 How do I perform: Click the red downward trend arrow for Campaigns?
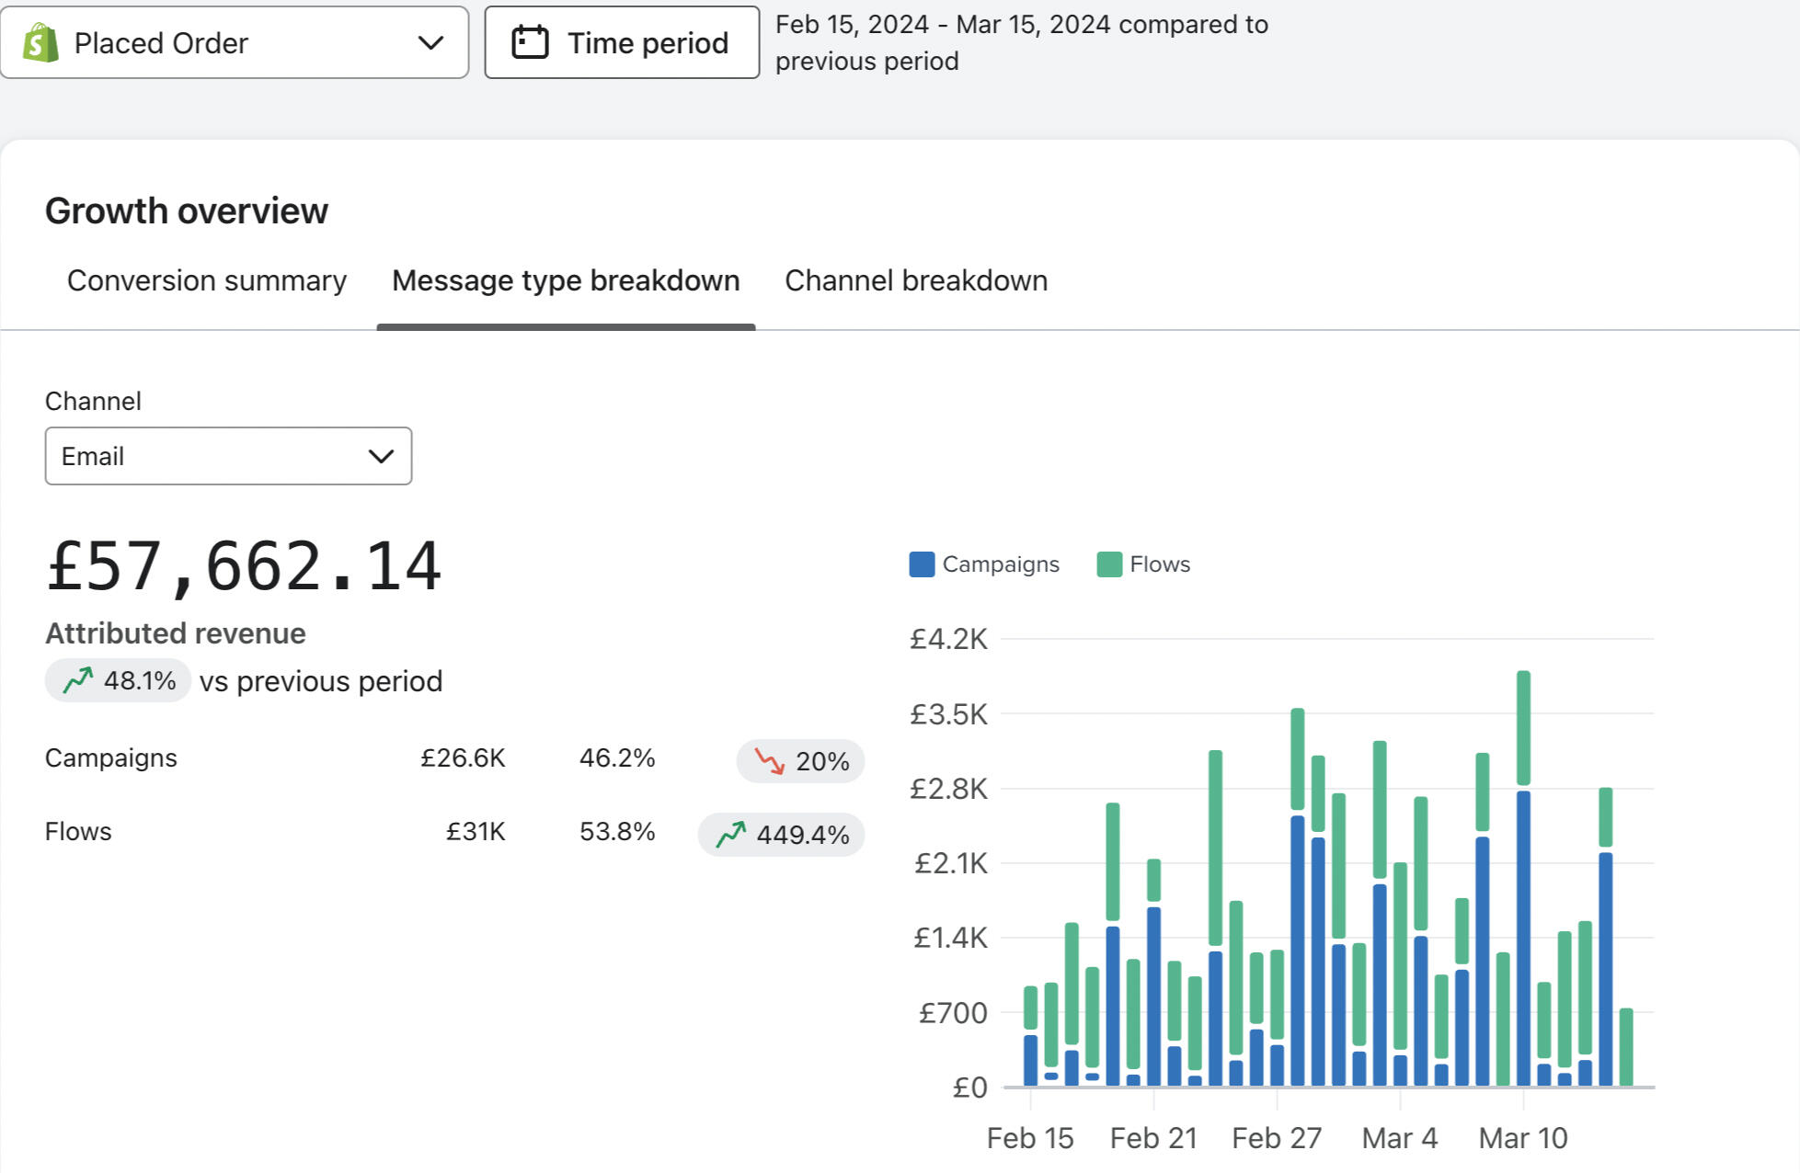[x=769, y=761]
